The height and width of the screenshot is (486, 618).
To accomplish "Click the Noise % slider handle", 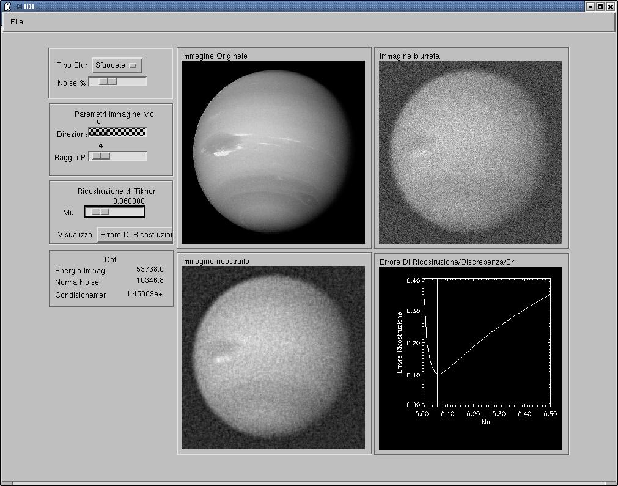I will 108,82.
